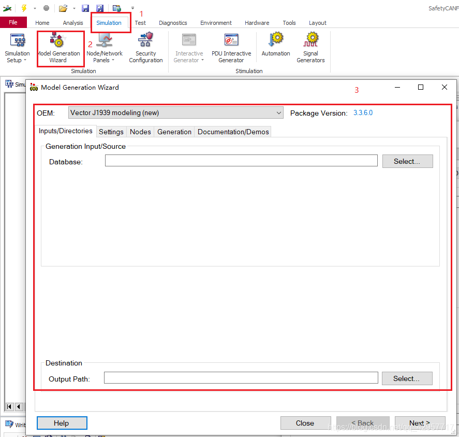Viewport: 459px width, 437px height.
Task: Expand the open folder dropdown arrow
Action: (x=74, y=8)
